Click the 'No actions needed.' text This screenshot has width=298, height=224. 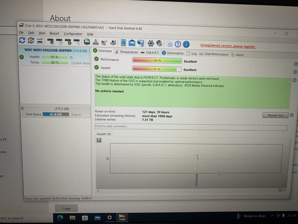(110, 91)
